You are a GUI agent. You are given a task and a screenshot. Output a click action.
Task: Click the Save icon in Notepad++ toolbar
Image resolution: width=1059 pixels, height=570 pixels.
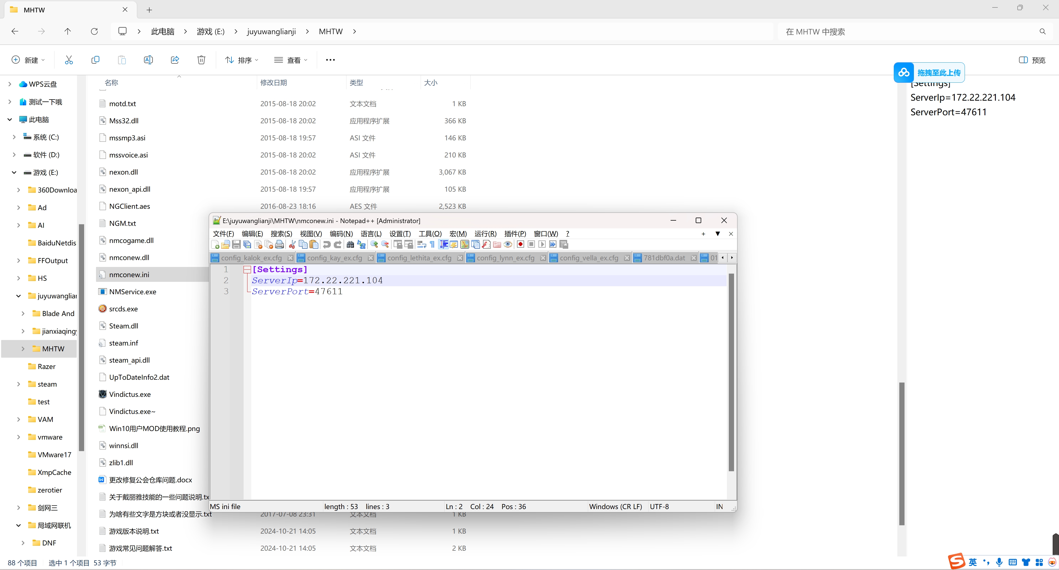(x=236, y=245)
